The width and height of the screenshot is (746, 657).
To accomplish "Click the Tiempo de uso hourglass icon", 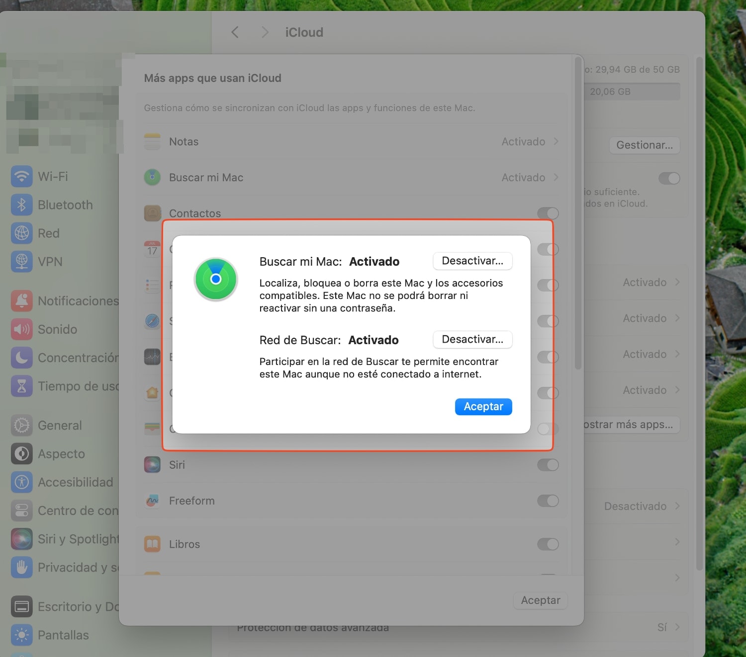I will [21, 386].
